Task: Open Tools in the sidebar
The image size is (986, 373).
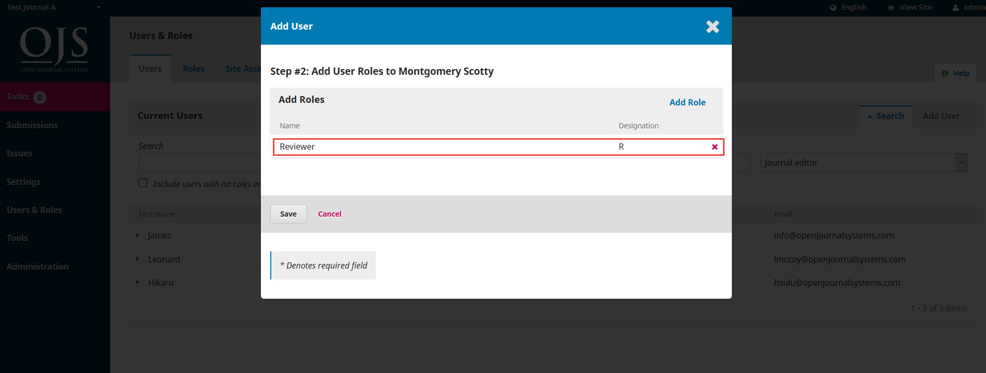Action: coord(17,238)
